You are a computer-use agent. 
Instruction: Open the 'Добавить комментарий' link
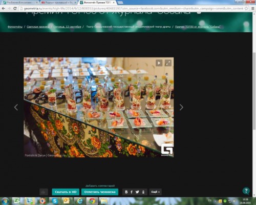pos(100,186)
